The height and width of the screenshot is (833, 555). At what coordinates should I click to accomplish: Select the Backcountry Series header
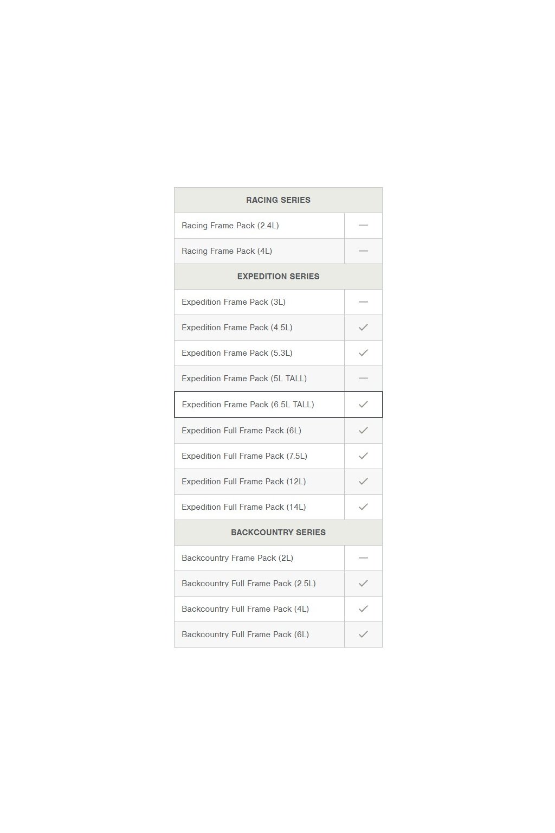(278, 533)
